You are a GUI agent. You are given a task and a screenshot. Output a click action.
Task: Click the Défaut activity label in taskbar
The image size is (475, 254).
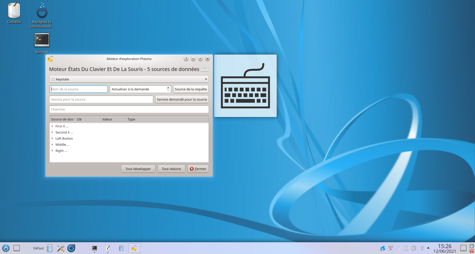tap(38, 248)
